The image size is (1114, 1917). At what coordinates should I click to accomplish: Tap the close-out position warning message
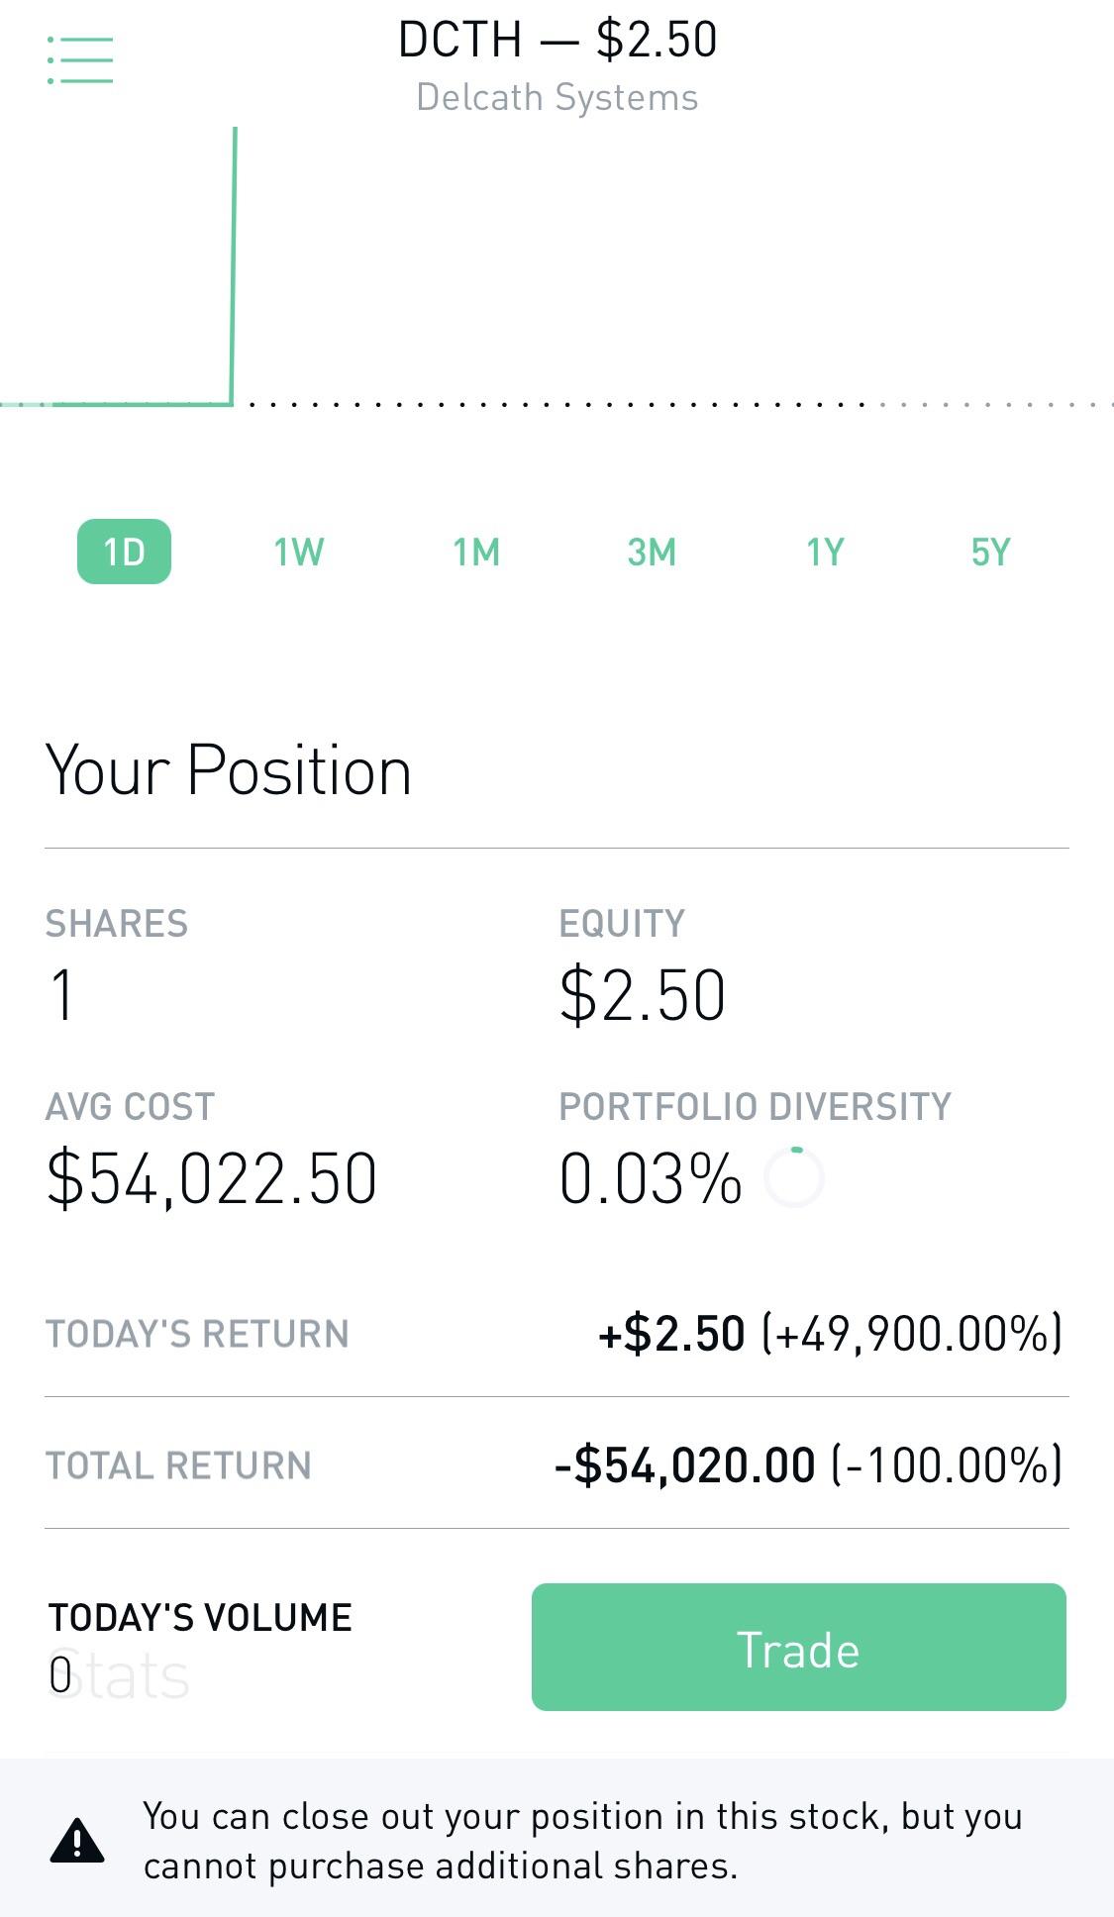tap(582, 1841)
